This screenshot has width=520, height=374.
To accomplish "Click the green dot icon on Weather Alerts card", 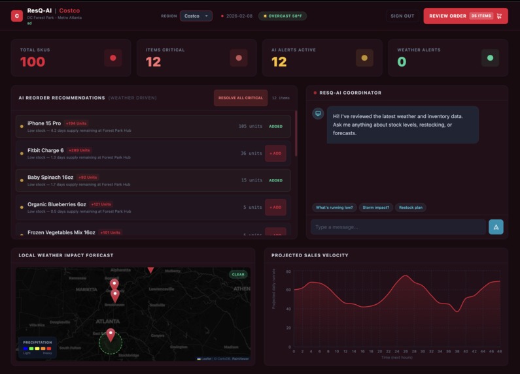I will 490,58.
